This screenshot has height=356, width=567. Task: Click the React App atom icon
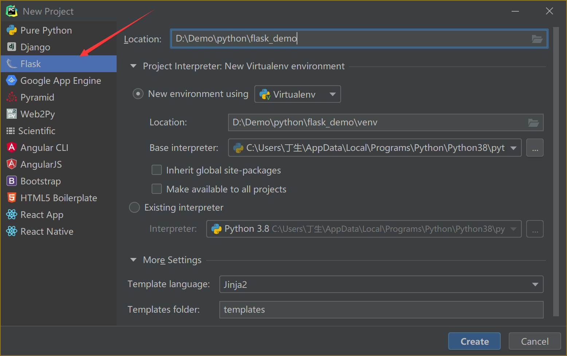[12, 214]
